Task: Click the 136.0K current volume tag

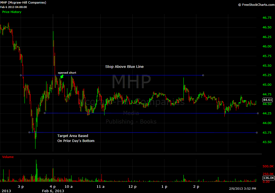Action: pos(268,178)
